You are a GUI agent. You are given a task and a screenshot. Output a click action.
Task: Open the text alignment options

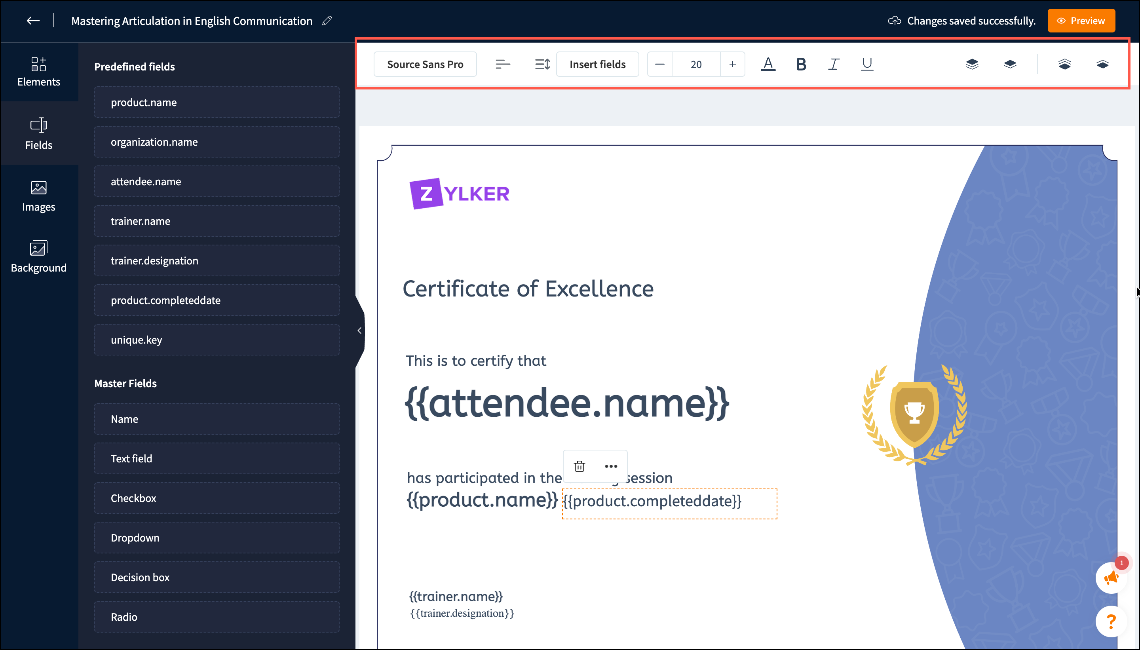503,64
